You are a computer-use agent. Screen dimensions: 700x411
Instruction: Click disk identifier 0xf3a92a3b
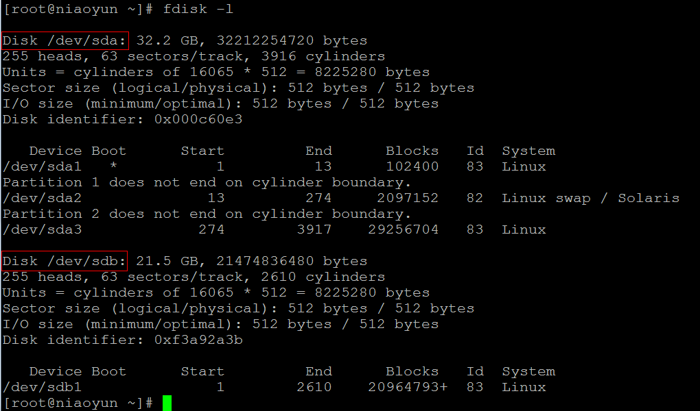[x=198, y=340]
